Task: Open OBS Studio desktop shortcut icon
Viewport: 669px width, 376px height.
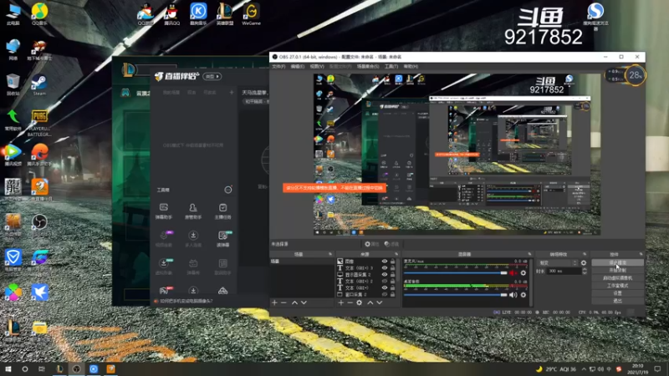Action: point(39,226)
